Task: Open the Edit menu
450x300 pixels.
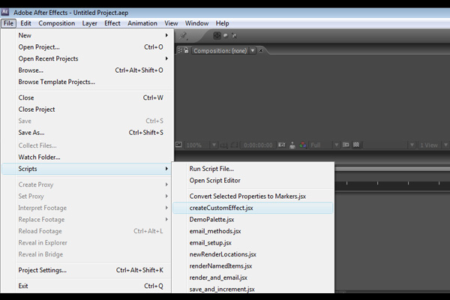Action: point(25,23)
